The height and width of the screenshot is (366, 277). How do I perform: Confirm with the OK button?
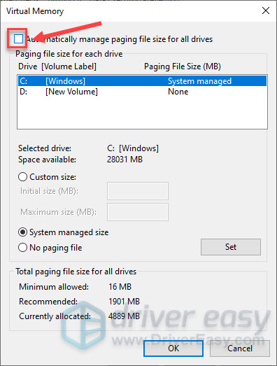173,349
